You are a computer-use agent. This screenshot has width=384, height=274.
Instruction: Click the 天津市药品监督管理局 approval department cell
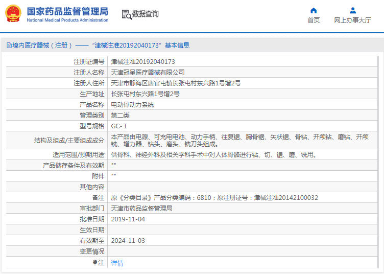pos(141,209)
